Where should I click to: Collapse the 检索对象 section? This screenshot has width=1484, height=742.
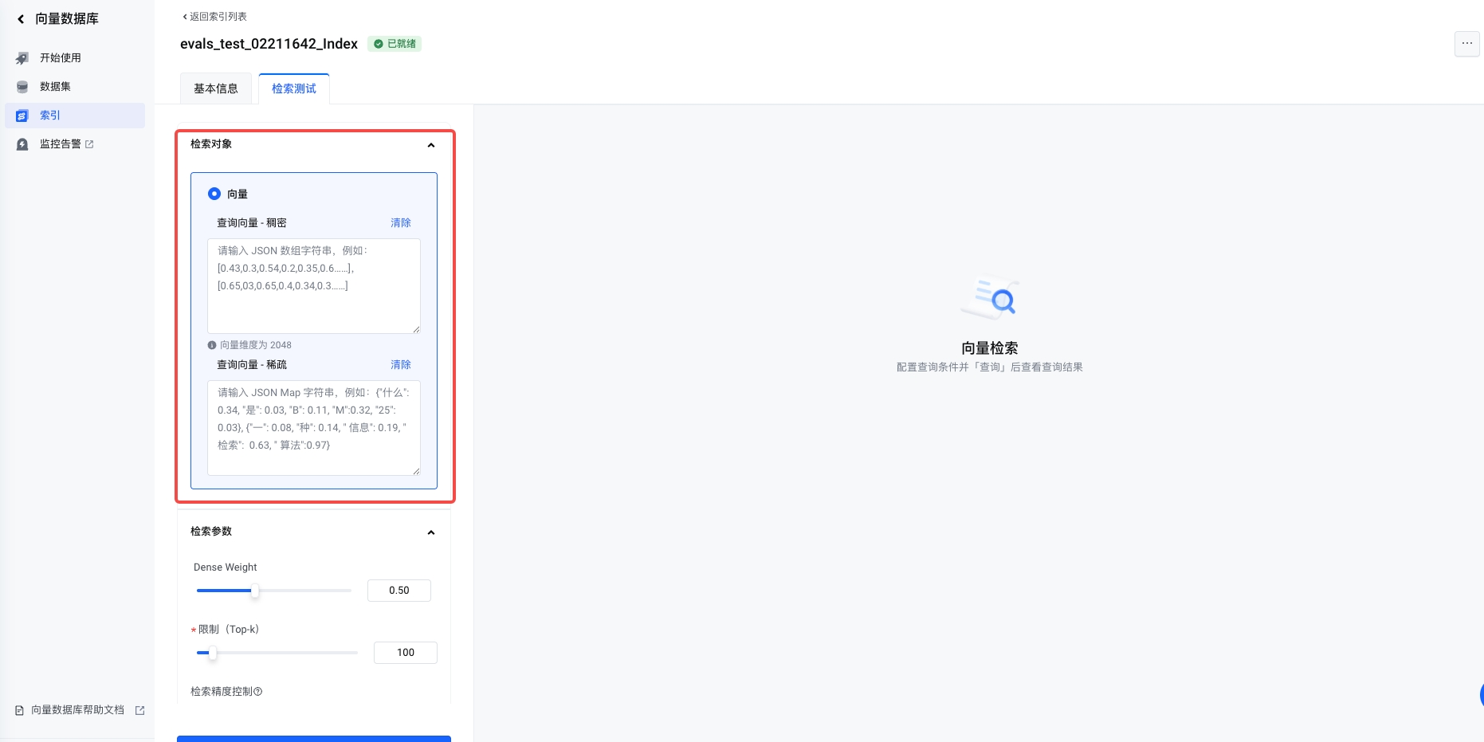tap(431, 145)
